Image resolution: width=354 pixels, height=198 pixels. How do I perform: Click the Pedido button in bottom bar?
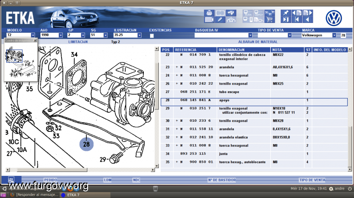[x=50, y=180]
